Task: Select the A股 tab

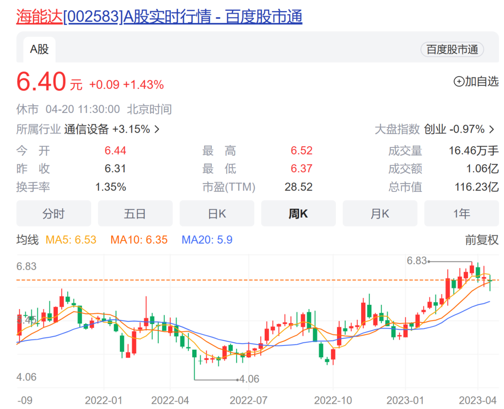Action: click(39, 49)
